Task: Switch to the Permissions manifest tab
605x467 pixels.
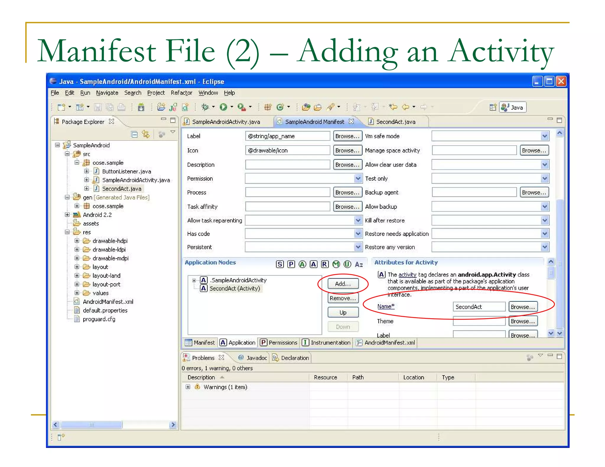Action: (x=279, y=342)
